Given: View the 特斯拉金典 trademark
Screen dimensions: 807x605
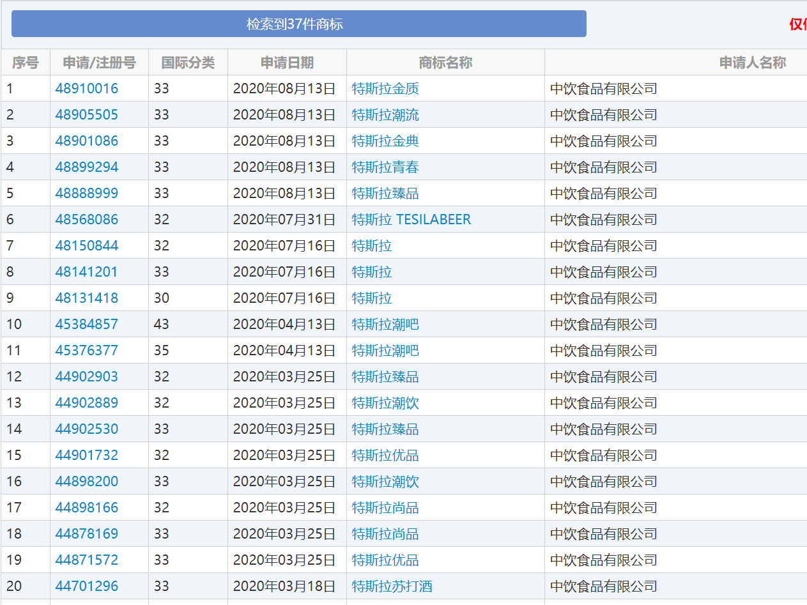Looking at the screenshot, I should click(x=385, y=141).
